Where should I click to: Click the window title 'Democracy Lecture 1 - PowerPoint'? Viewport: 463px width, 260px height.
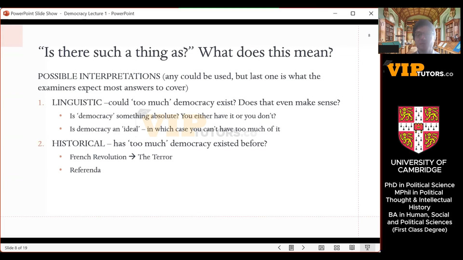(99, 13)
